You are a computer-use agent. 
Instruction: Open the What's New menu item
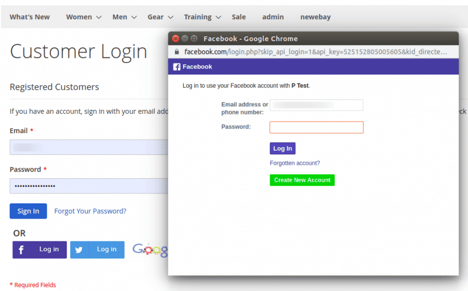[30, 17]
